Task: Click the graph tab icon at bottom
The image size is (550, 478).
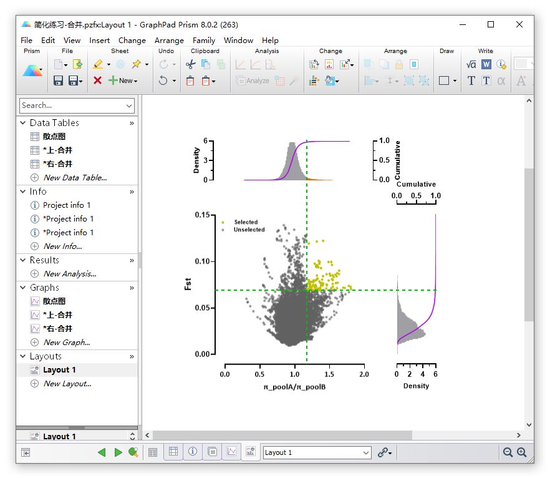Action: [x=231, y=451]
